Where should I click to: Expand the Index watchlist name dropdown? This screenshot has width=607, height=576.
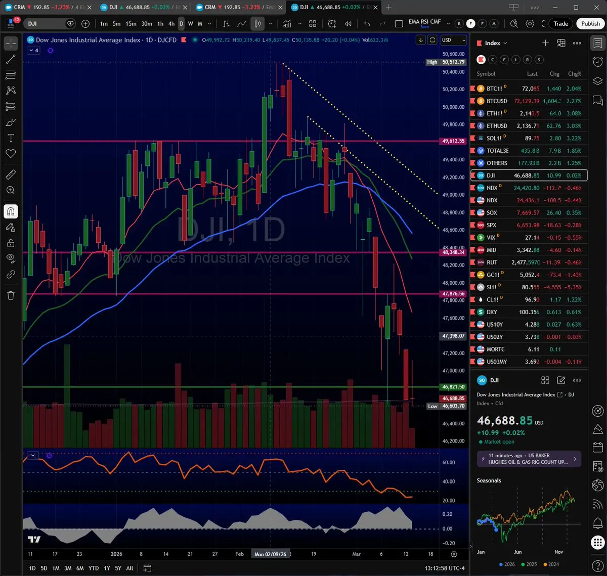[505, 43]
